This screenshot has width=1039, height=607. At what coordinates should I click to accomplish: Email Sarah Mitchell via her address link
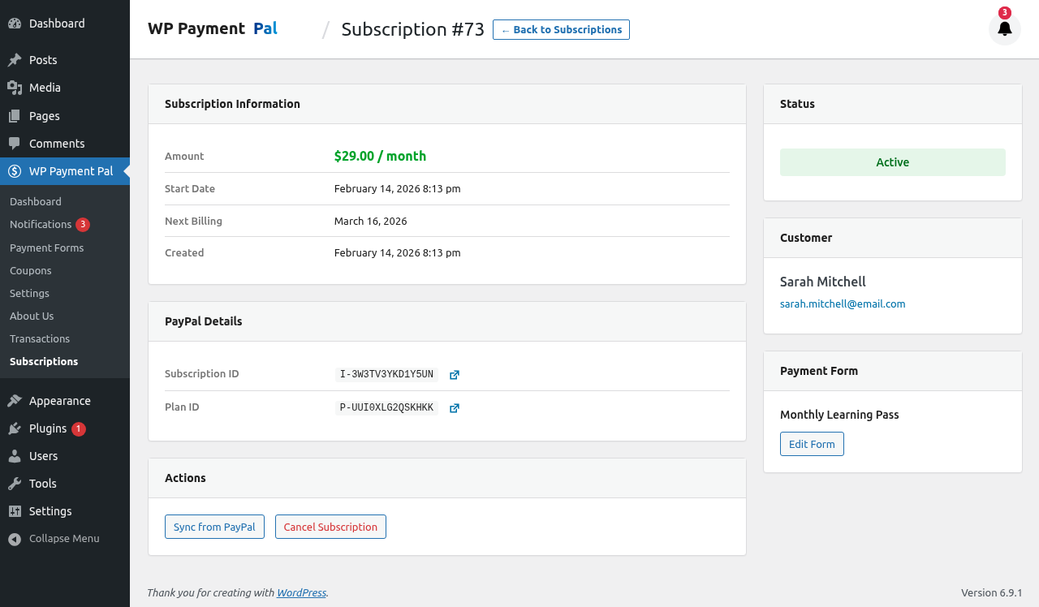coord(843,303)
